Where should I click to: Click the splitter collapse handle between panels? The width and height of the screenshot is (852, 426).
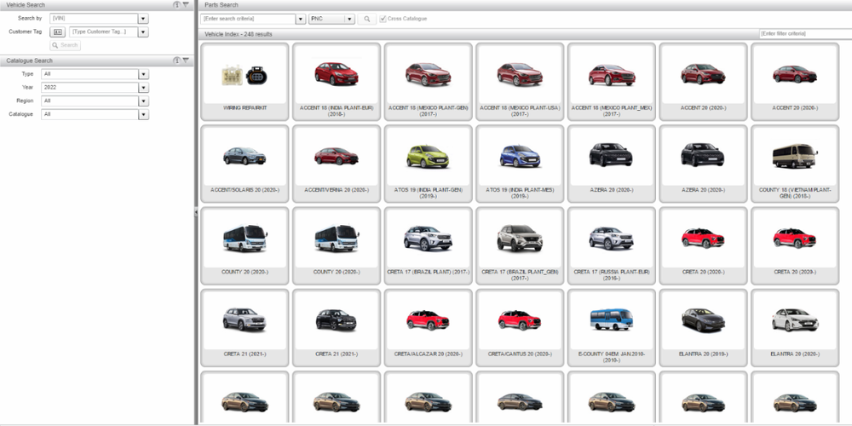click(x=196, y=213)
